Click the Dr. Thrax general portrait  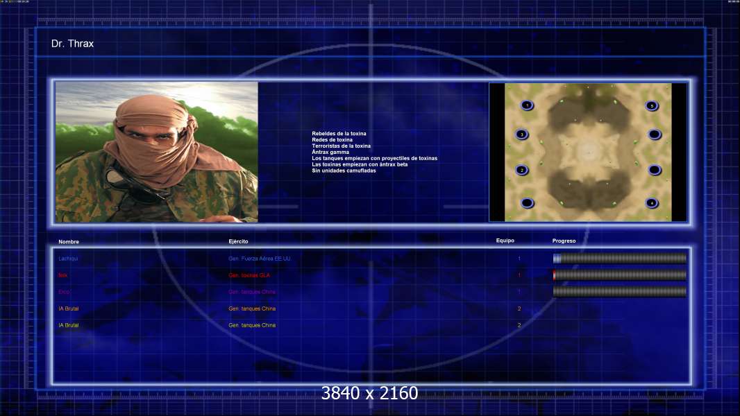[x=157, y=152]
